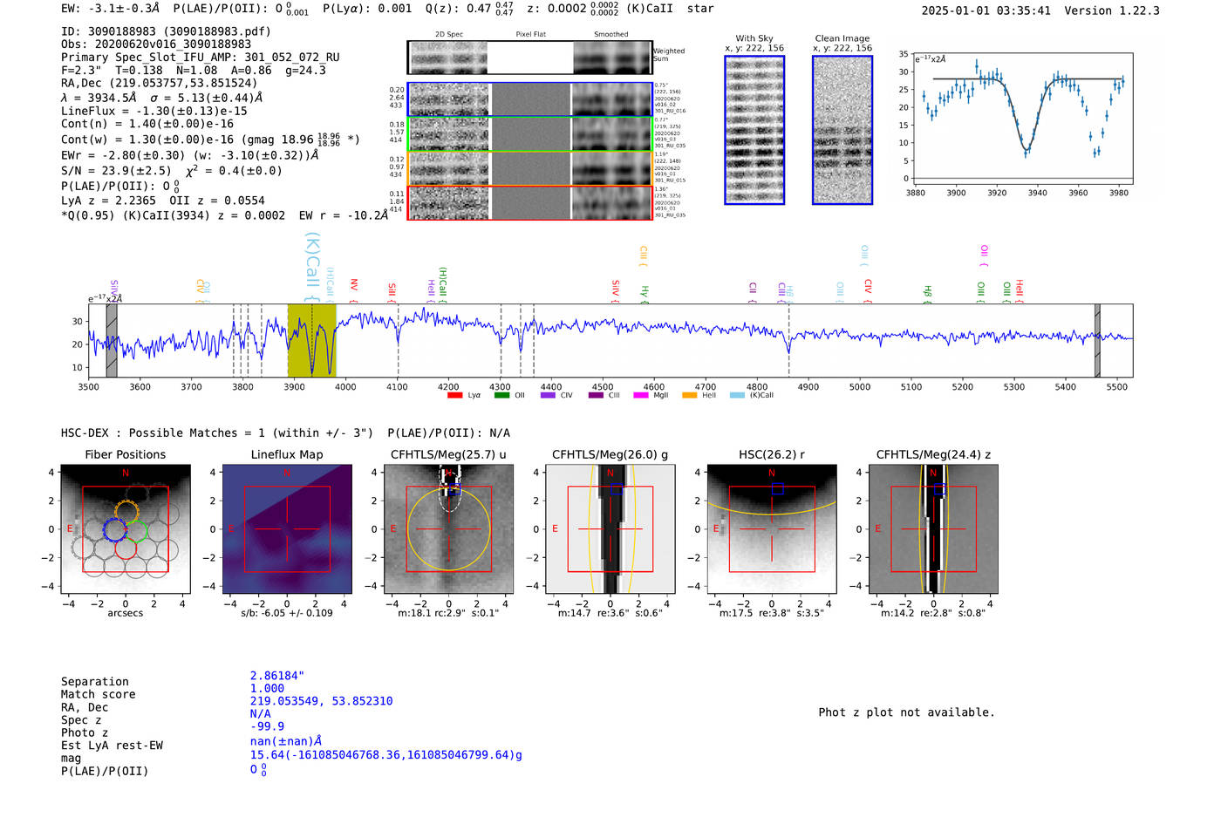The height and width of the screenshot is (831, 1221).
Task: Click the ID 3090188983 text line
Action: pyautogui.click(x=166, y=31)
